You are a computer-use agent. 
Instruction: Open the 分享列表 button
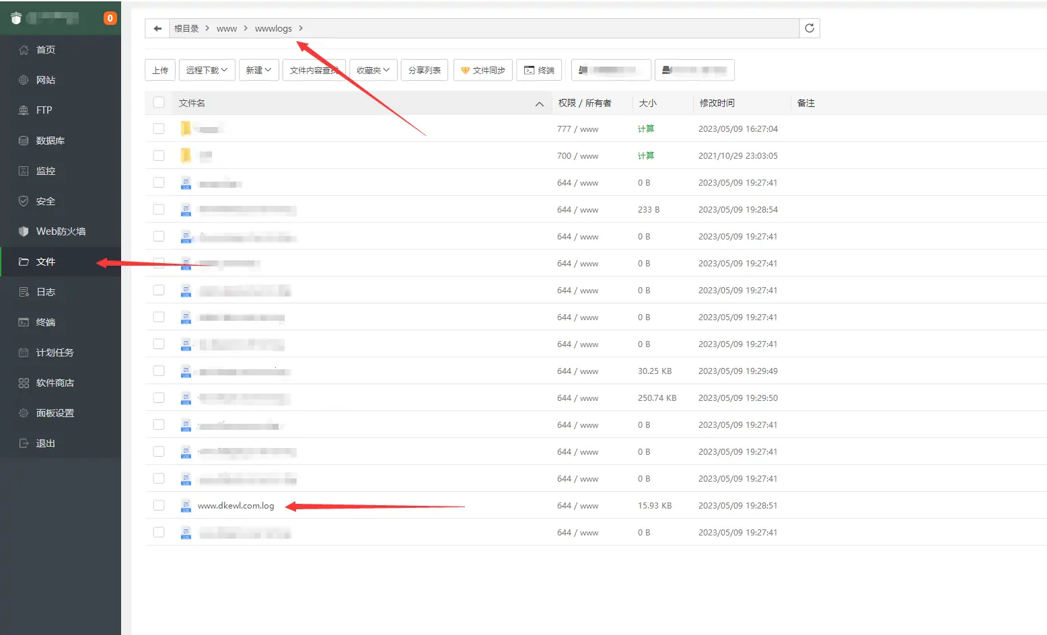point(425,70)
